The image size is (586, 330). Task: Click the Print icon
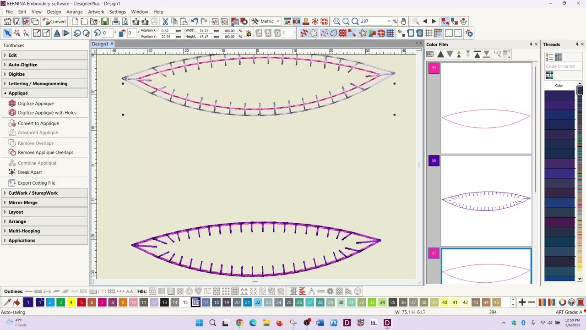coord(116,22)
